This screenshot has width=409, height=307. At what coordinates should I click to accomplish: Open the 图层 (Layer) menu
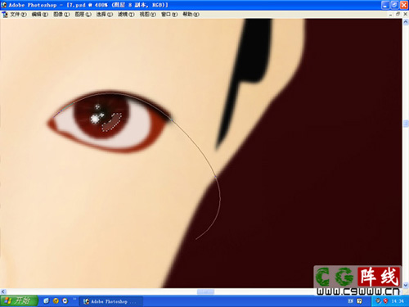pyautogui.click(x=83, y=14)
